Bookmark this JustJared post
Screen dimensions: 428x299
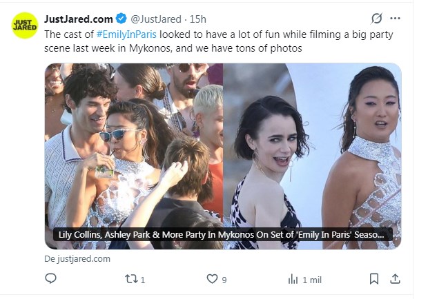point(374,279)
